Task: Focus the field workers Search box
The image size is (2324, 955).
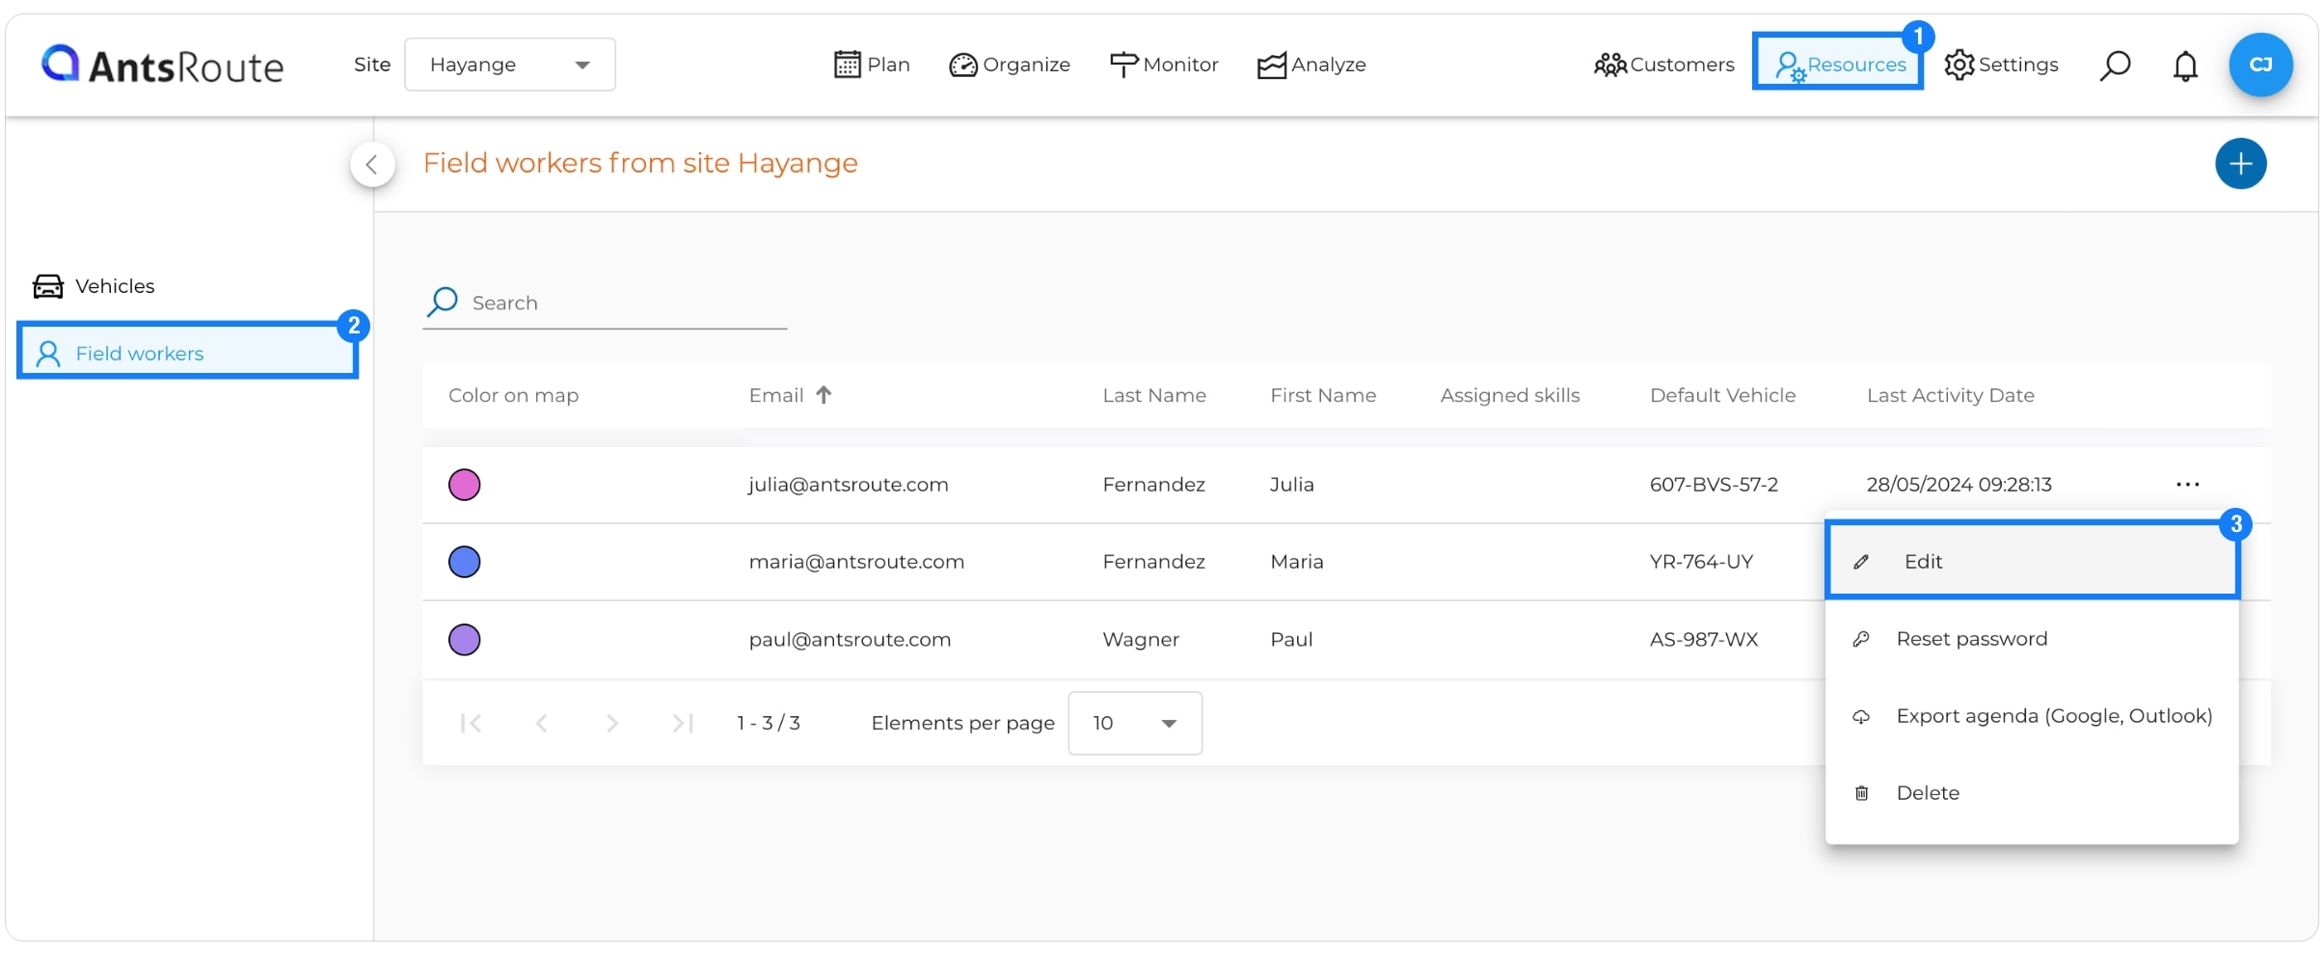Action: pos(605,303)
